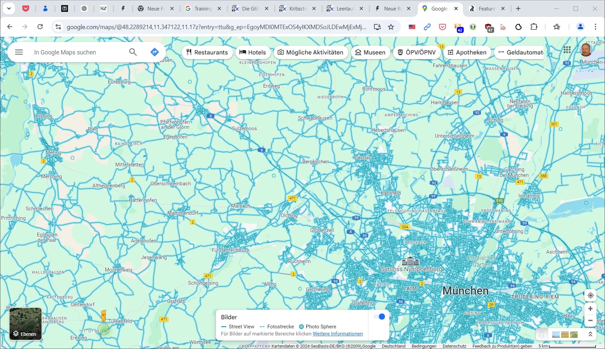Image resolution: width=605 pixels, height=349 pixels.
Task: Switch to the Training browser tab
Action: click(x=203, y=8)
